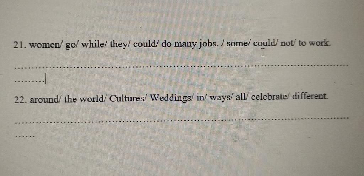The image size is (364, 176).
Task: Click "to work." ending question 21
Action: click(x=314, y=43)
